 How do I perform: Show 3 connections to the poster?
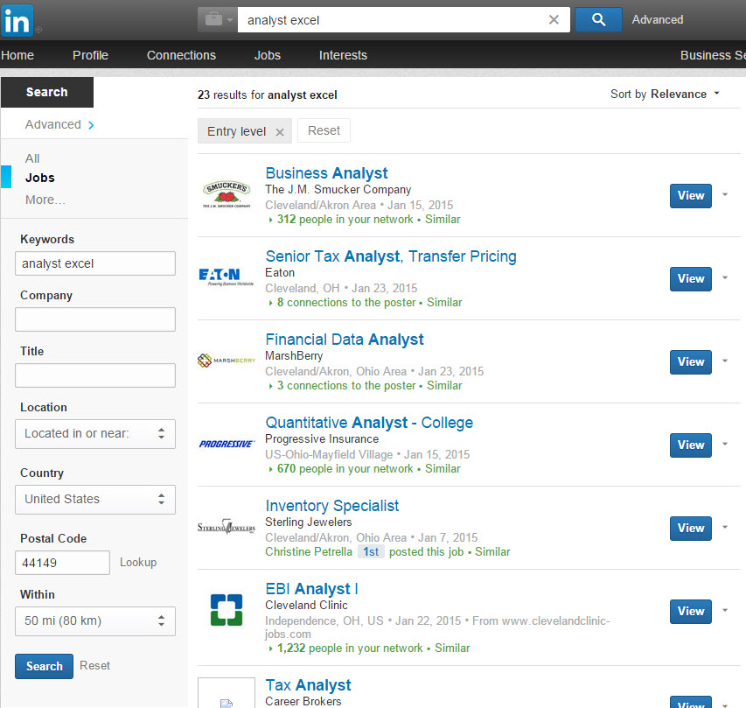click(x=346, y=386)
